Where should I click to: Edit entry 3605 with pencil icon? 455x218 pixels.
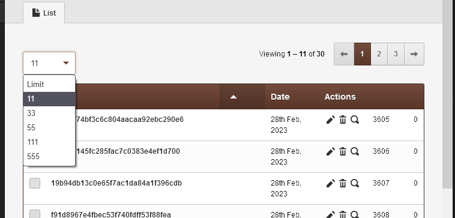pyautogui.click(x=331, y=120)
